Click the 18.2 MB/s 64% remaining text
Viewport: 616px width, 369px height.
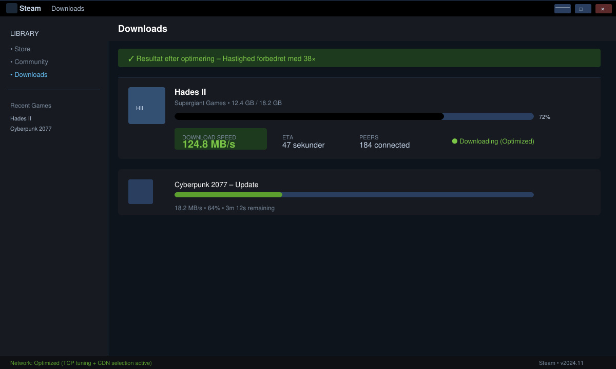click(x=224, y=208)
